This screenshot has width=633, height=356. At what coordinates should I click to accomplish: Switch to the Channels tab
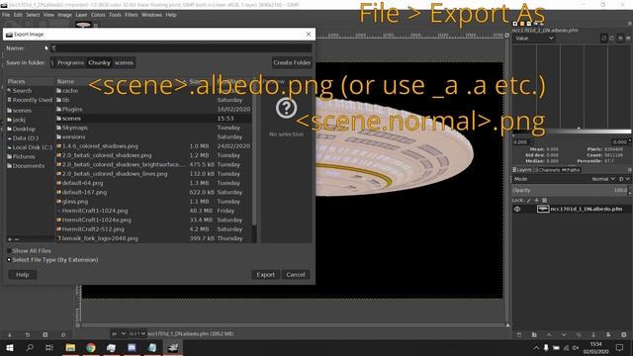pyautogui.click(x=547, y=170)
